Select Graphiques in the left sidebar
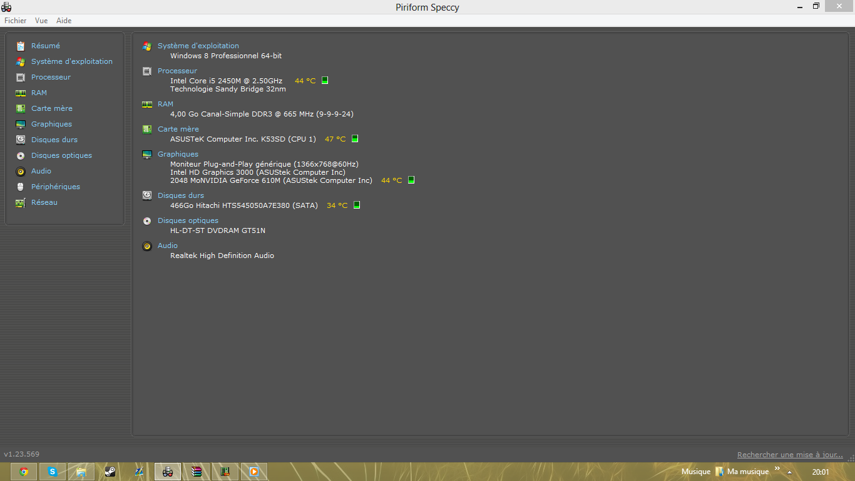This screenshot has width=855, height=481. click(51, 124)
